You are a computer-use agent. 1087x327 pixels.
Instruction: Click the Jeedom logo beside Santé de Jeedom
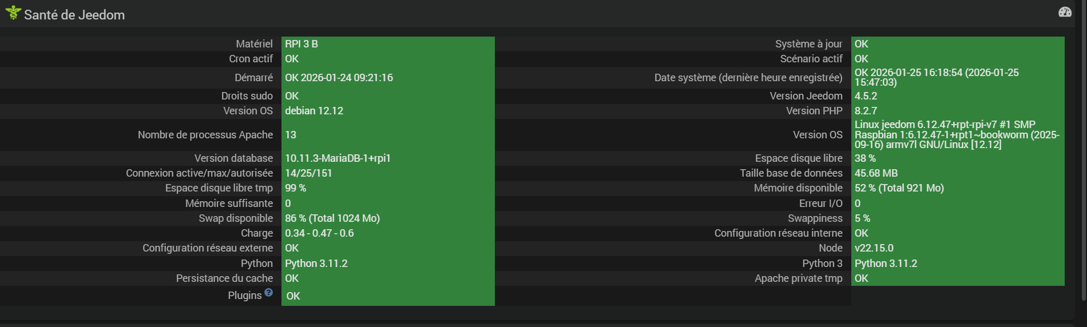coord(13,13)
